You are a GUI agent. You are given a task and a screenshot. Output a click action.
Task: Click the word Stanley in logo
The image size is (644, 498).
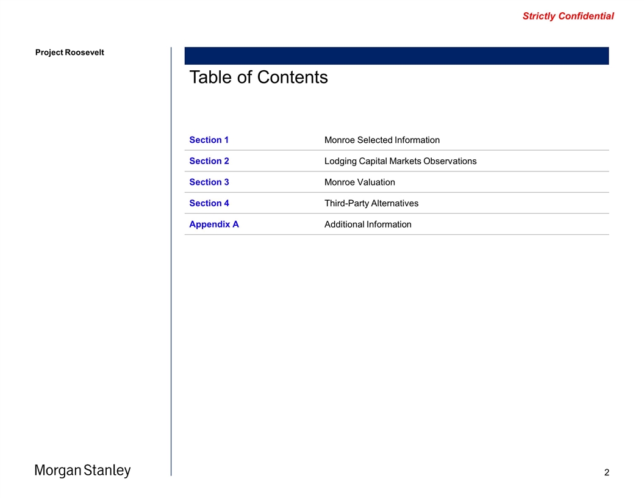(107, 471)
